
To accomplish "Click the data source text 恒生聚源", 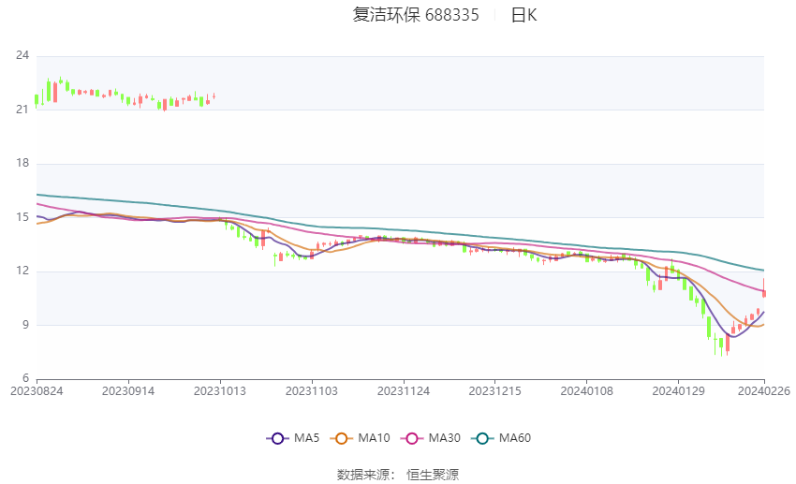I will click(x=433, y=475).
